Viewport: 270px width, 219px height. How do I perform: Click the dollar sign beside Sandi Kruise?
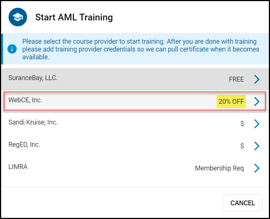click(x=242, y=123)
